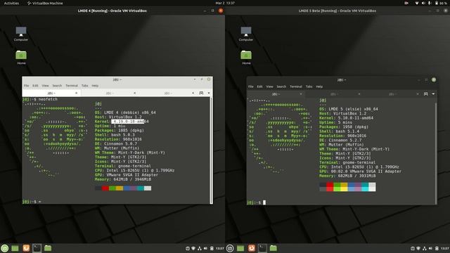This screenshot has width=450, height=253.
Task: Open View menu in LMDE 4 terminal
Action: coord(45,86)
